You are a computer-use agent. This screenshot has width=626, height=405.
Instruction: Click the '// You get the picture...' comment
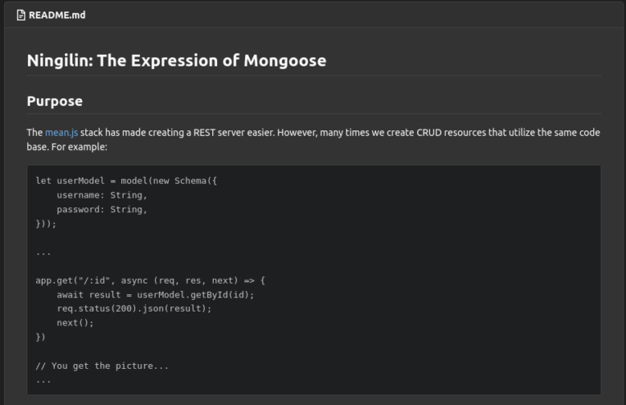point(102,366)
